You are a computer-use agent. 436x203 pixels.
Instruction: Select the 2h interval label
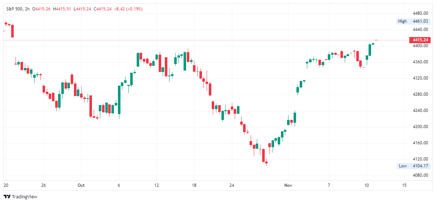coord(27,9)
